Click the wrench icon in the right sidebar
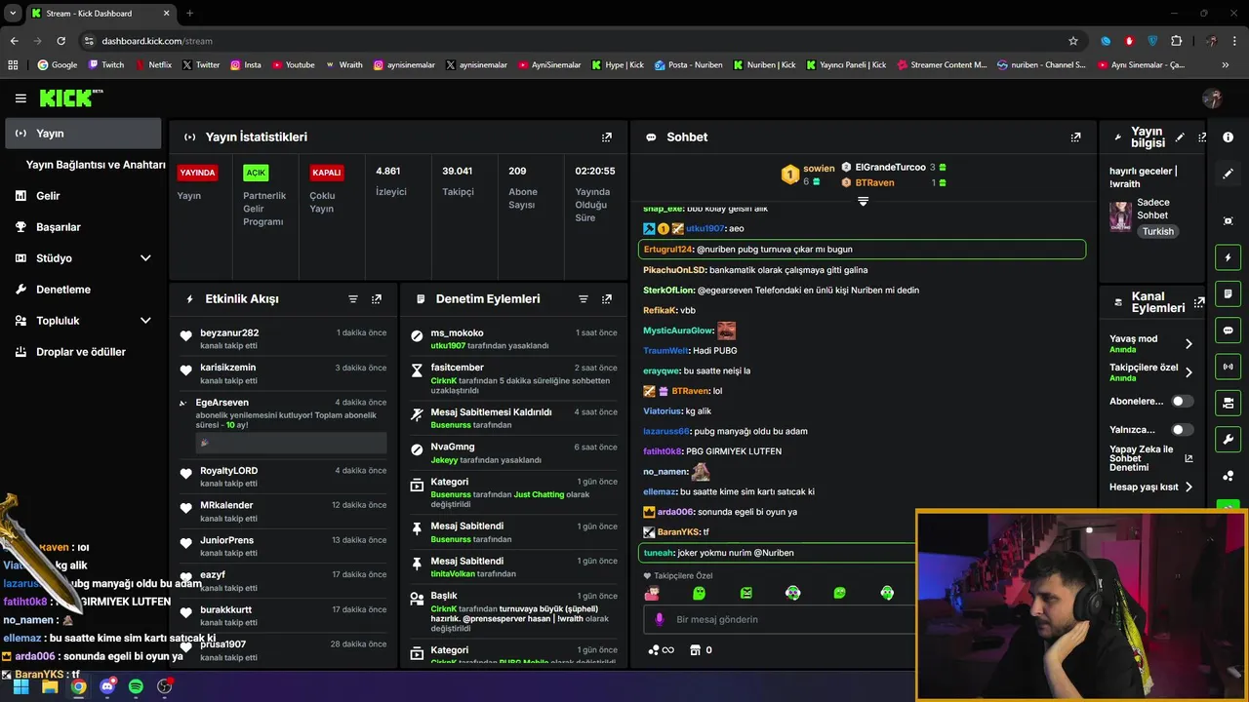The image size is (1249, 702). [1229, 439]
